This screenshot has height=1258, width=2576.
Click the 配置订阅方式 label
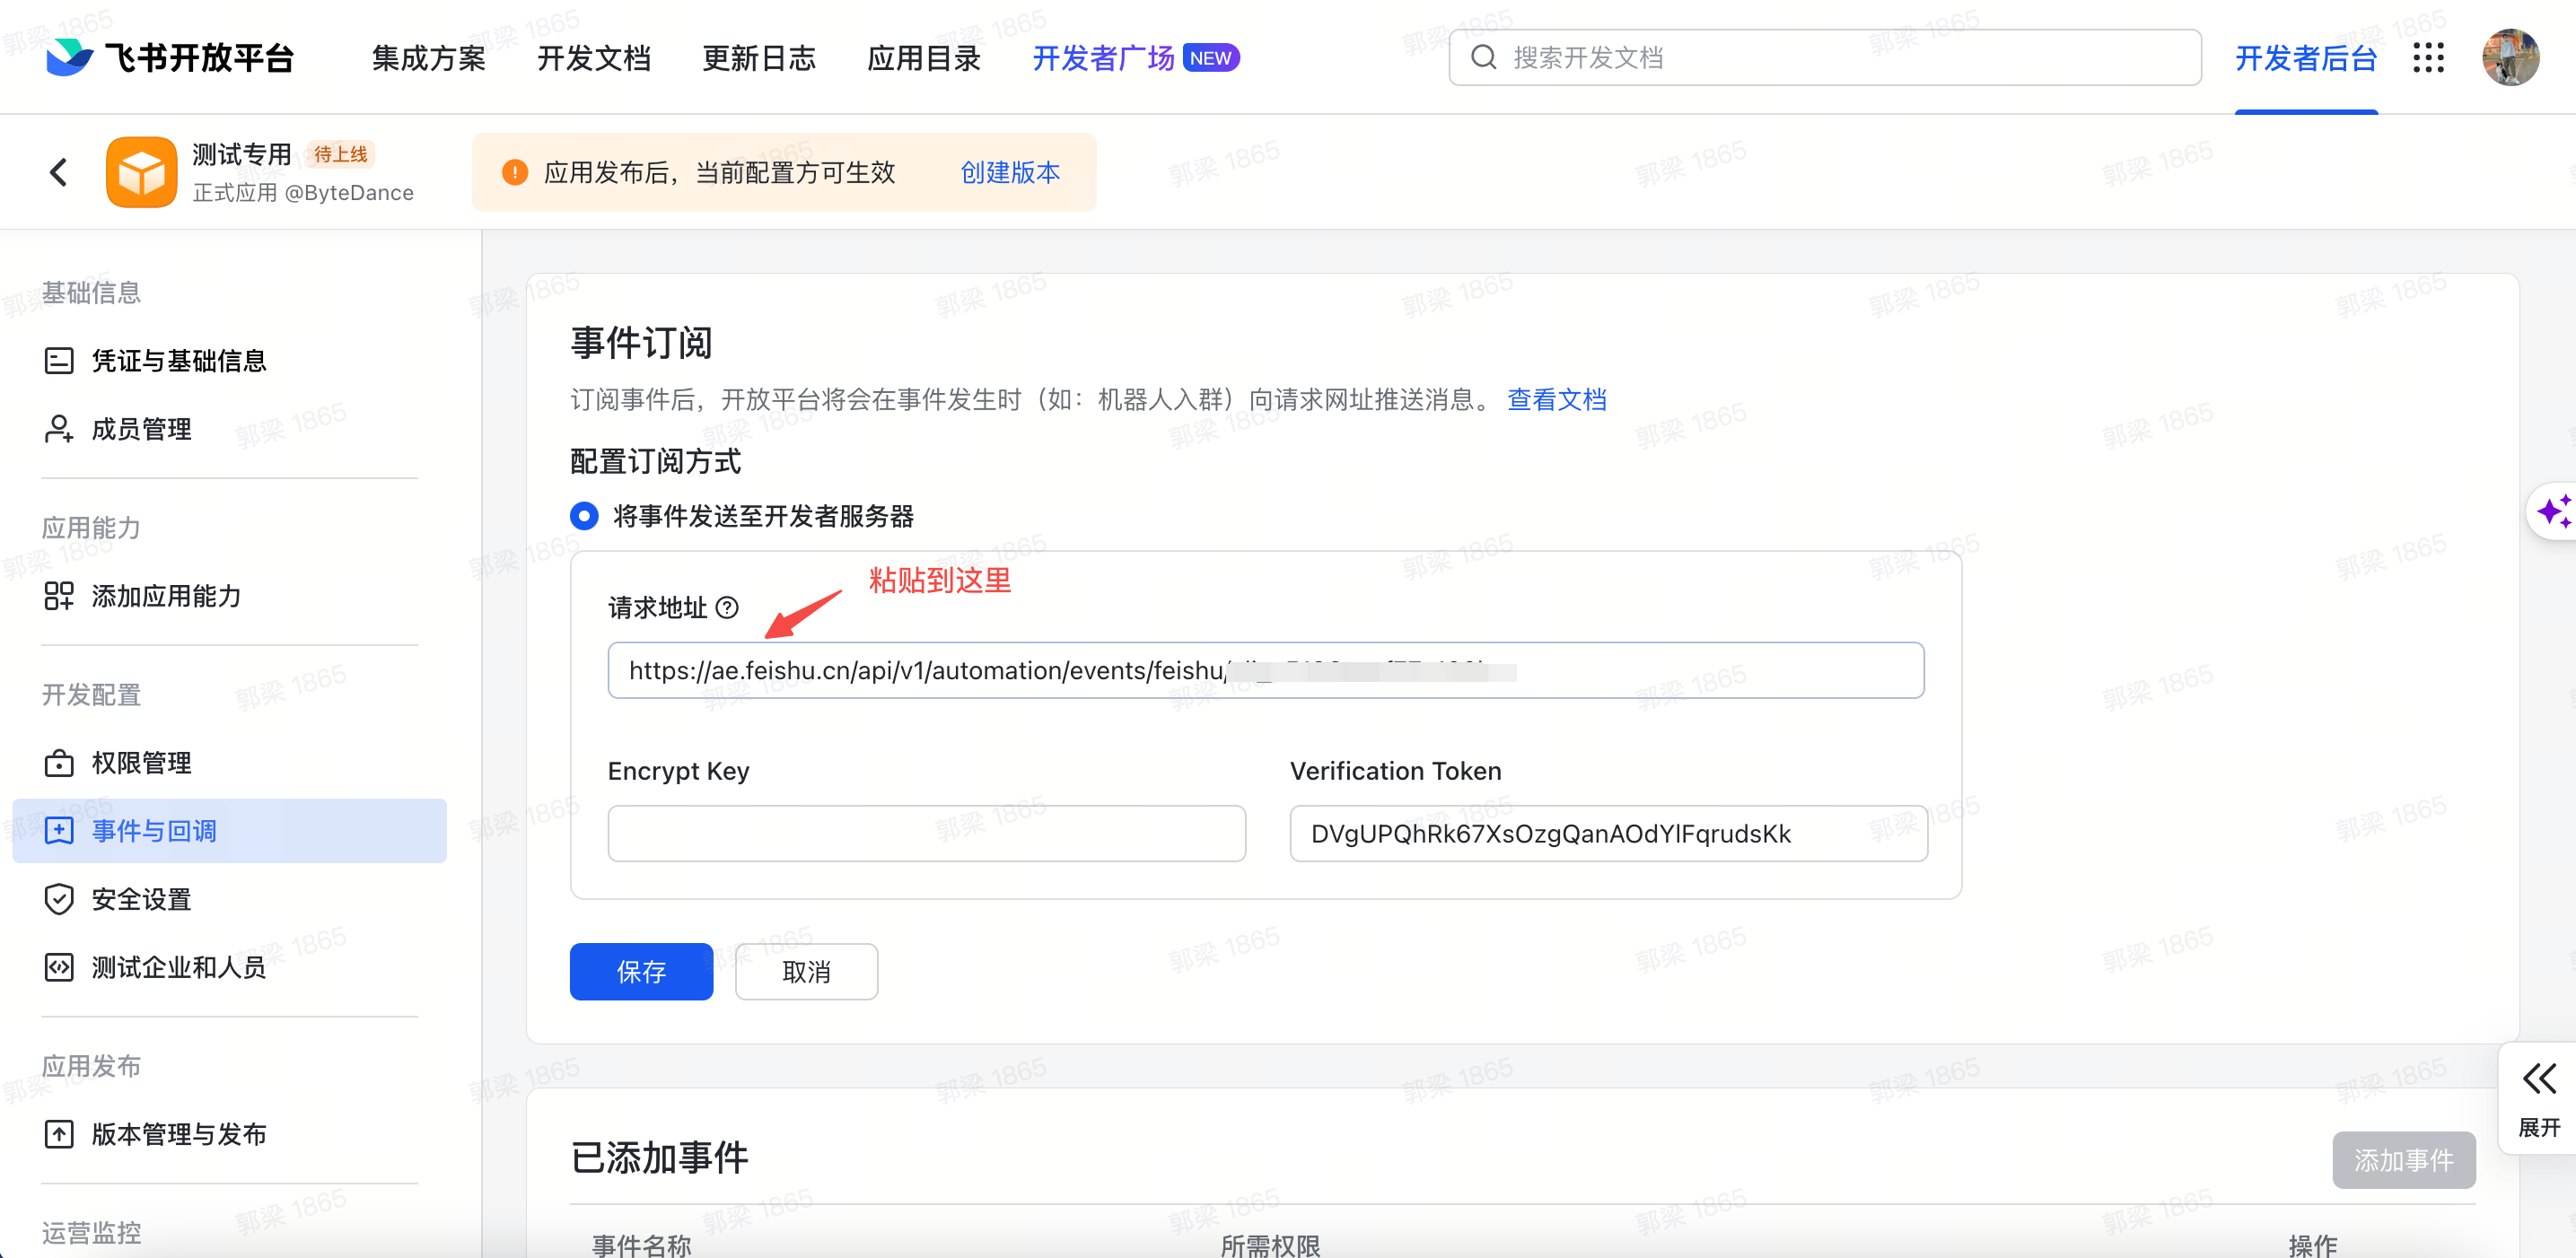tap(655, 461)
